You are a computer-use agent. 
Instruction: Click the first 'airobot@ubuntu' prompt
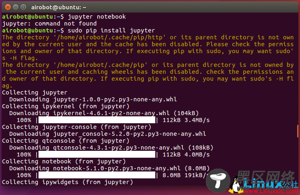tap(28, 17)
